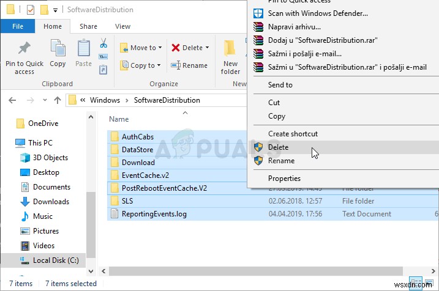Click navigation pane scroll up arrow
Screen dimensions: 439x291
[91, 117]
